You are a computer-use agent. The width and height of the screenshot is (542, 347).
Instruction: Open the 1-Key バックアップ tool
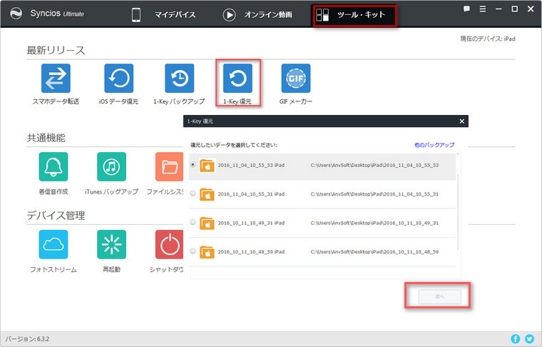pyautogui.click(x=180, y=79)
